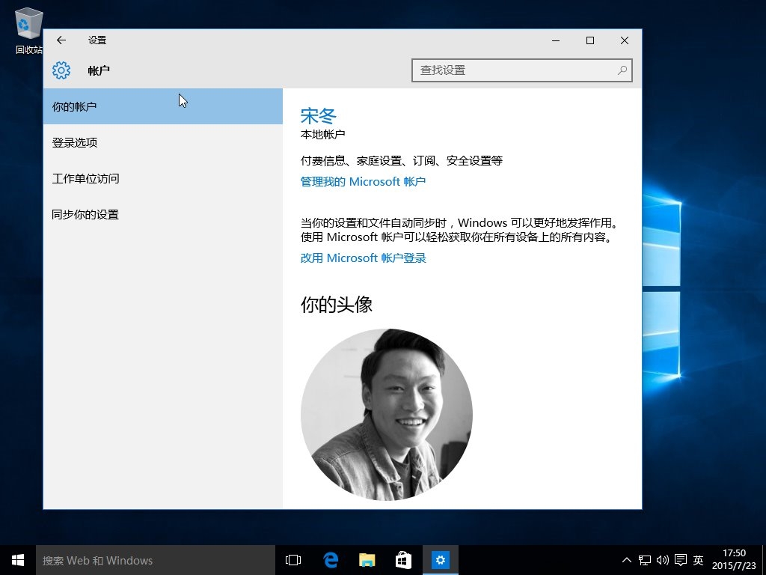This screenshot has height=575, width=766.
Task: Open the 工作单位访问 section
Action: (x=162, y=178)
